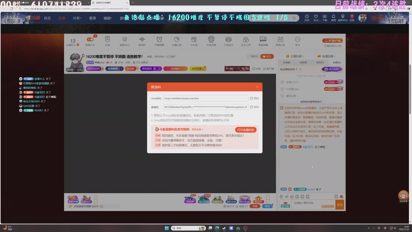Click the 充值 recharge button
This screenshot has width=412, height=232.
(x=254, y=206)
